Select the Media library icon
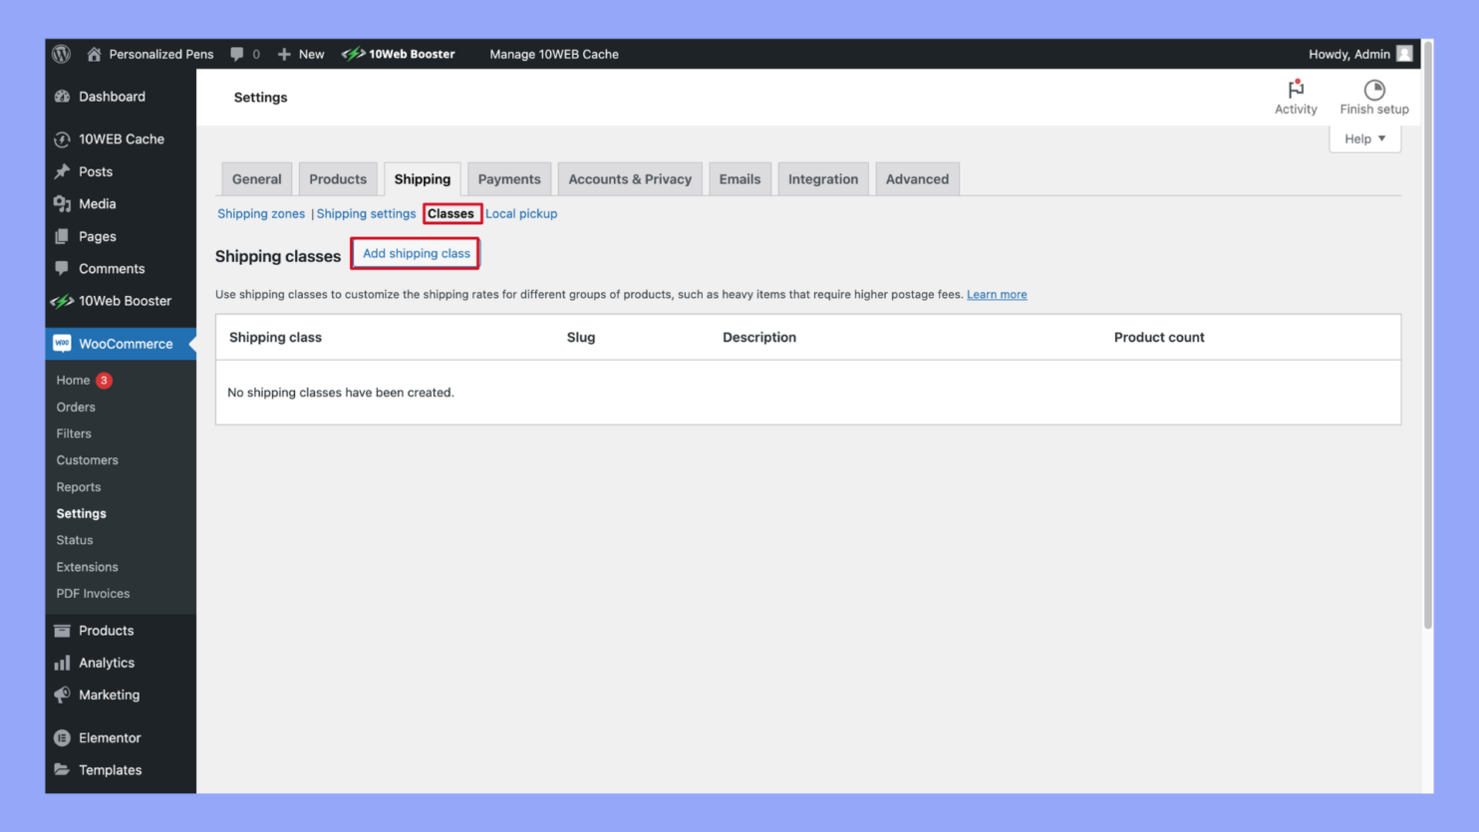The image size is (1479, 832). 64,203
